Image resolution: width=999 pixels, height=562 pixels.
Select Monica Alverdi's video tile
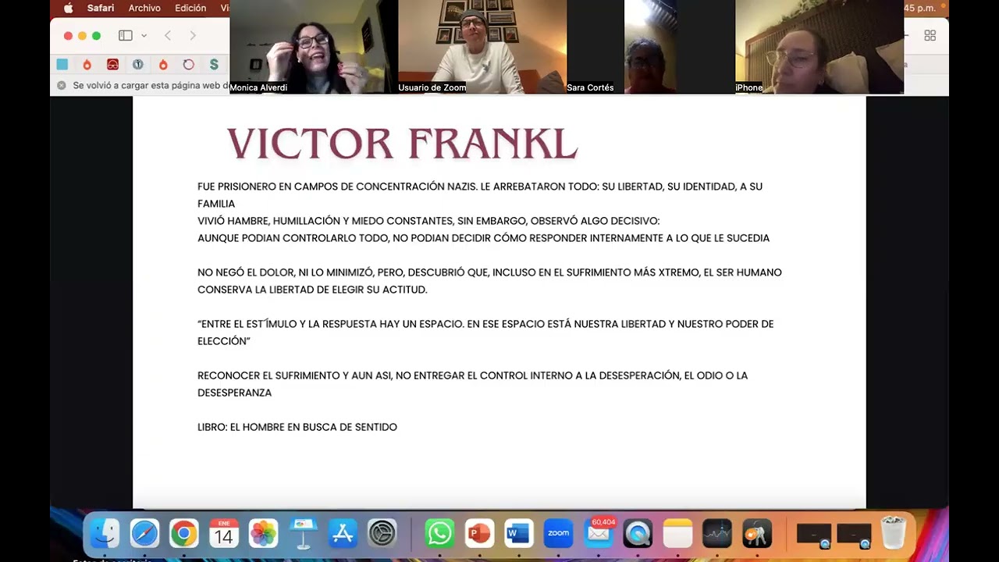point(314,47)
